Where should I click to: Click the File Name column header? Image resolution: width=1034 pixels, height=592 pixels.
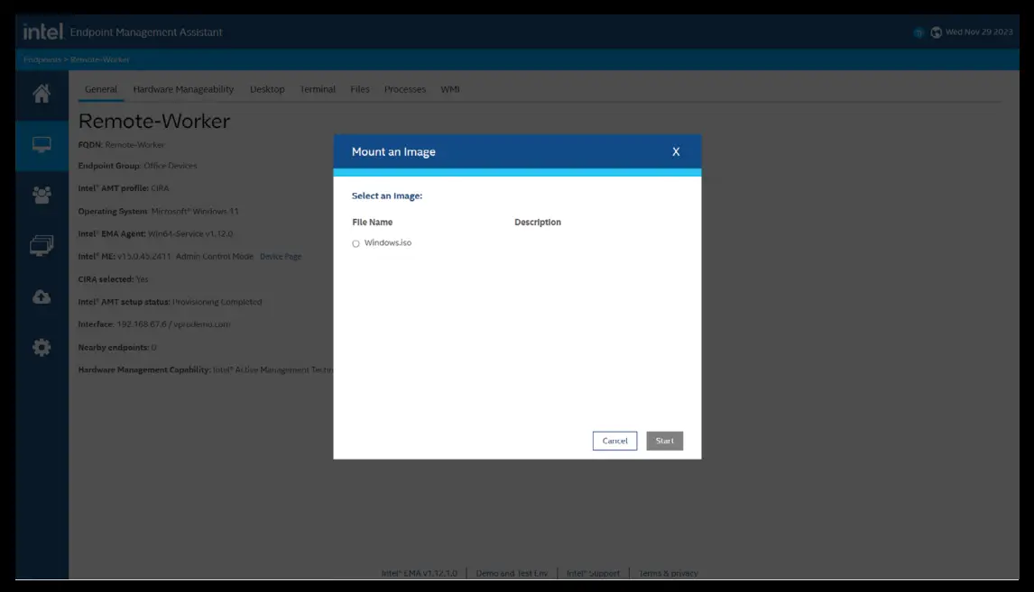(x=373, y=222)
